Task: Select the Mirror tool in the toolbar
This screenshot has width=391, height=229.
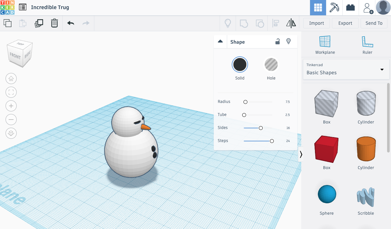Action: (291, 23)
